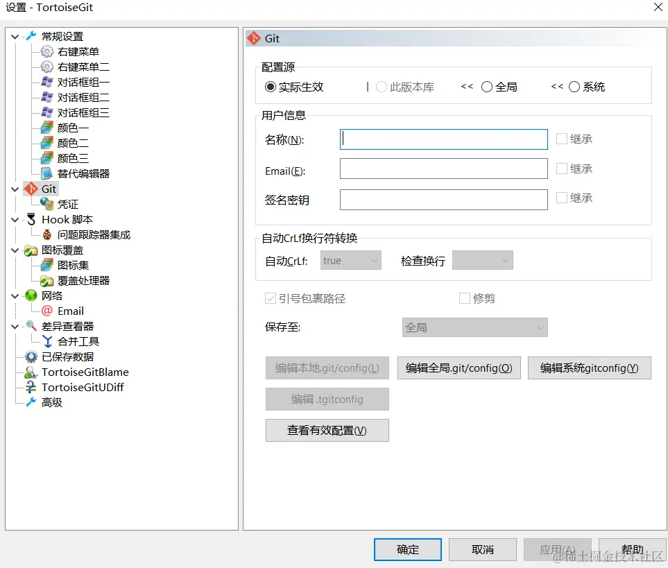Viewport: 668px width, 568px height.
Task: Click the bug icon beside 问题跟踪器集成
Action: point(47,234)
